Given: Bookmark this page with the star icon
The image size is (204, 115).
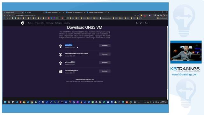Looking at the screenshot, I should pos(138,15).
